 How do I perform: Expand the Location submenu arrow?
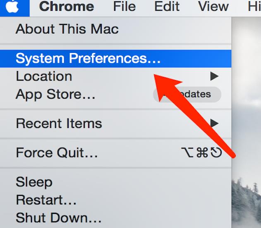point(214,76)
